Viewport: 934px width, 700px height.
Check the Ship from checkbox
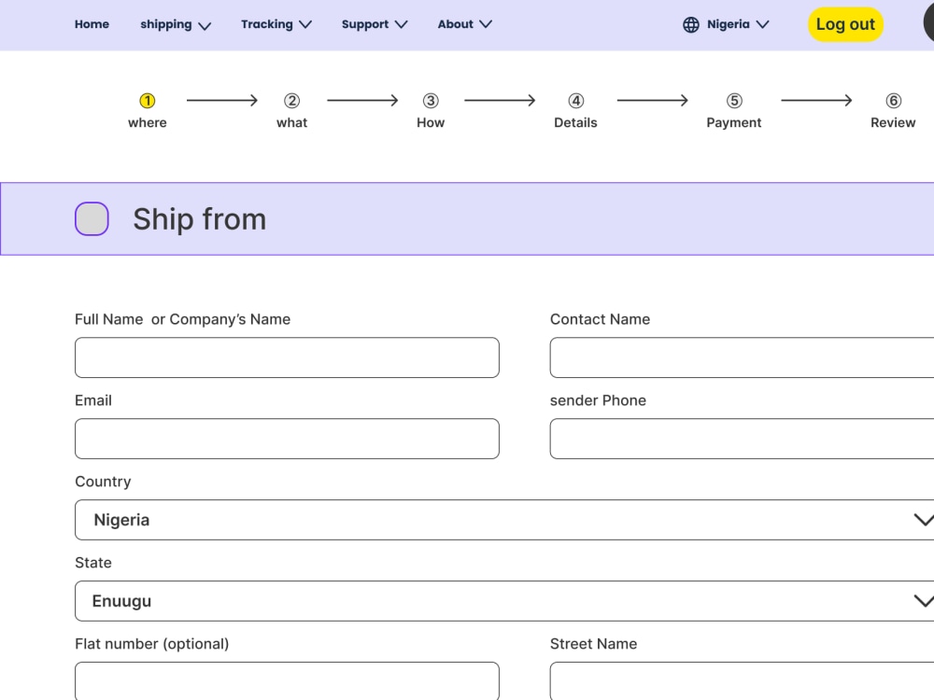pyautogui.click(x=91, y=217)
